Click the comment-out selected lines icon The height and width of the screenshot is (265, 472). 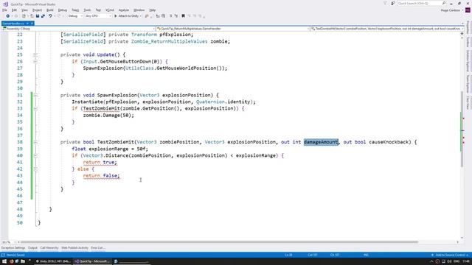pos(170,16)
